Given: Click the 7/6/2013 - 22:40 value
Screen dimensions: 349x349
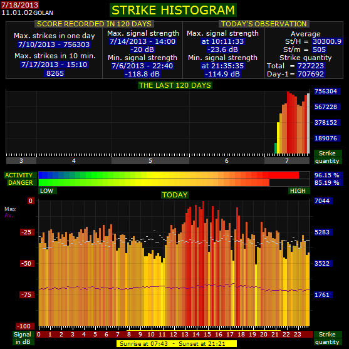Looking at the screenshot, I should (x=142, y=66).
